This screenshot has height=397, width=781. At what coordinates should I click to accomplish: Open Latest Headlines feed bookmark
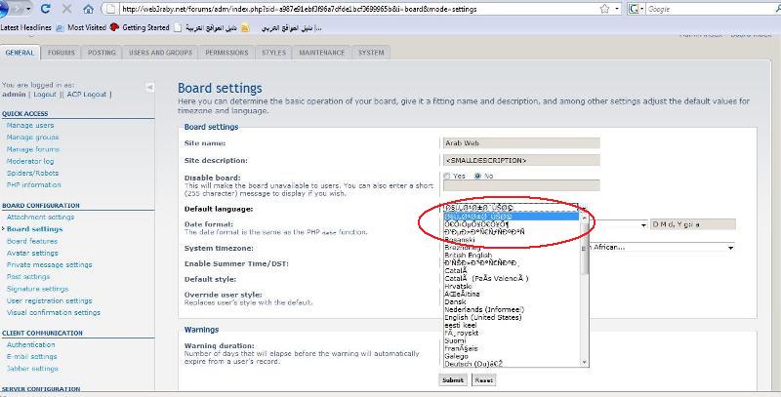[26, 27]
